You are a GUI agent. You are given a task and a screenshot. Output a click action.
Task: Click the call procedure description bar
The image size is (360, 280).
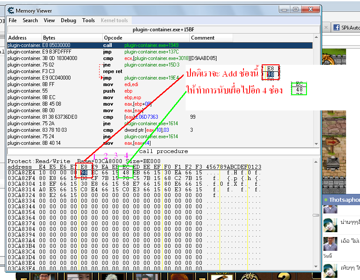point(163,151)
